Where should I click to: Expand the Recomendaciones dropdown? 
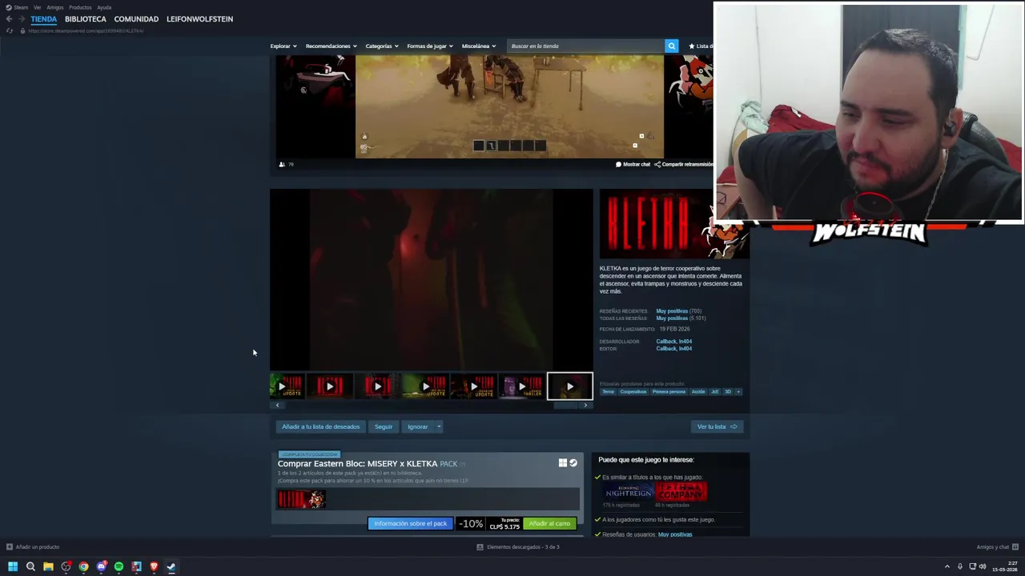(331, 46)
